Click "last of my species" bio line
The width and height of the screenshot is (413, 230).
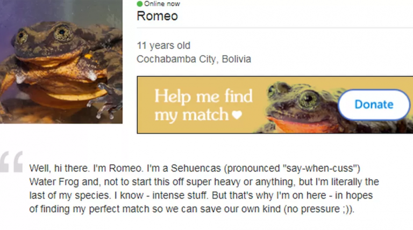pos(69,196)
